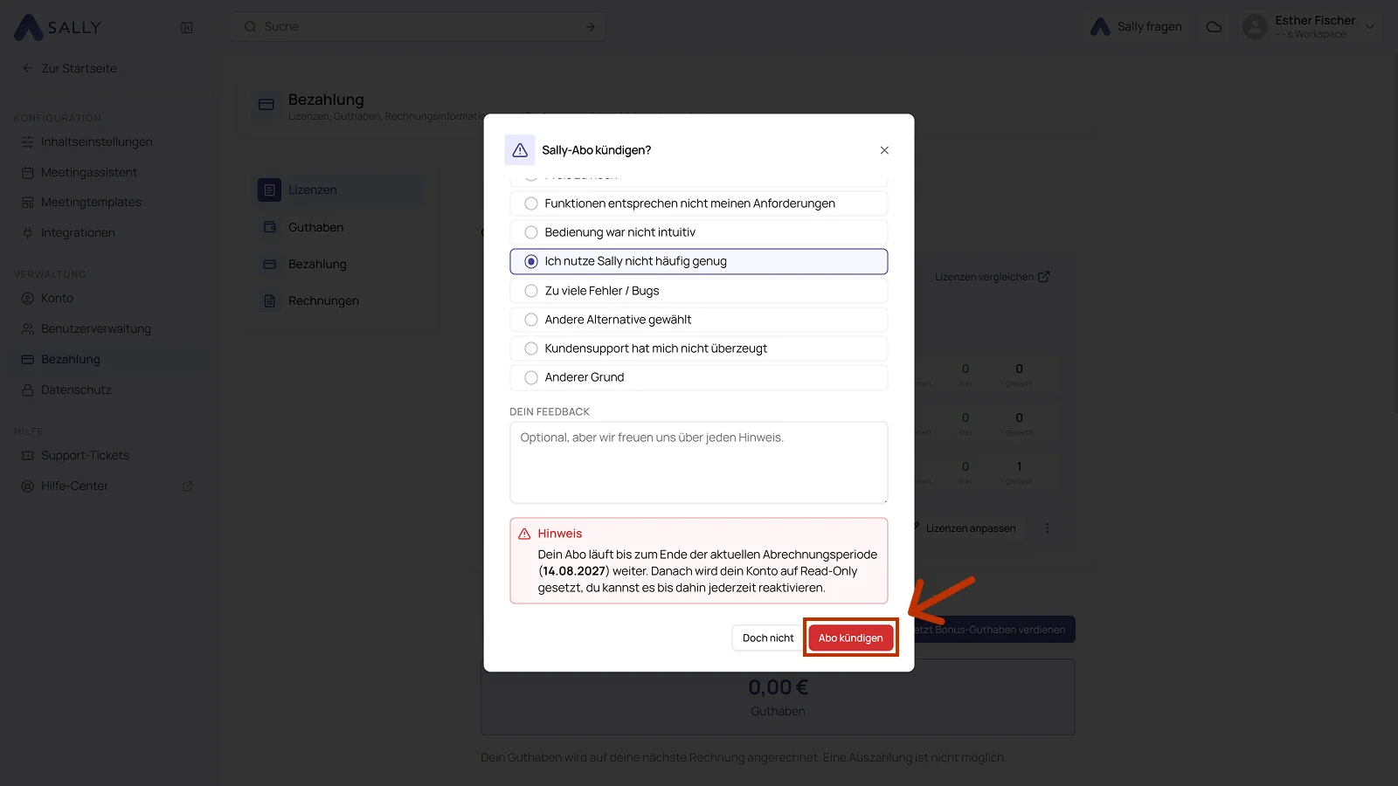Viewport: 1398px width, 786px height.
Task: Click Integrationen plug icon
Action: click(x=28, y=233)
